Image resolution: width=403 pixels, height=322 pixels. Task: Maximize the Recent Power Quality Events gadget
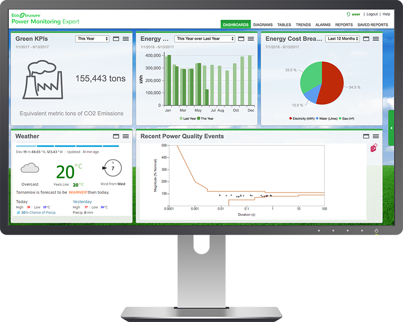tap(366, 136)
